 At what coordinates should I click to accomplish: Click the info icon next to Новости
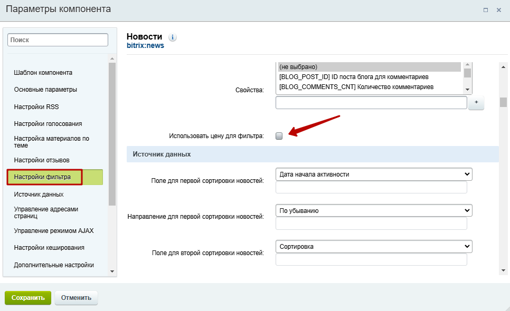pyautogui.click(x=173, y=37)
